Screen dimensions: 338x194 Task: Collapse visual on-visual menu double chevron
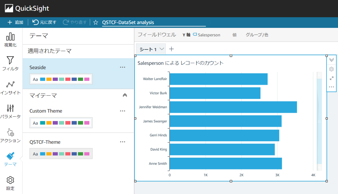click(x=332, y=60)
